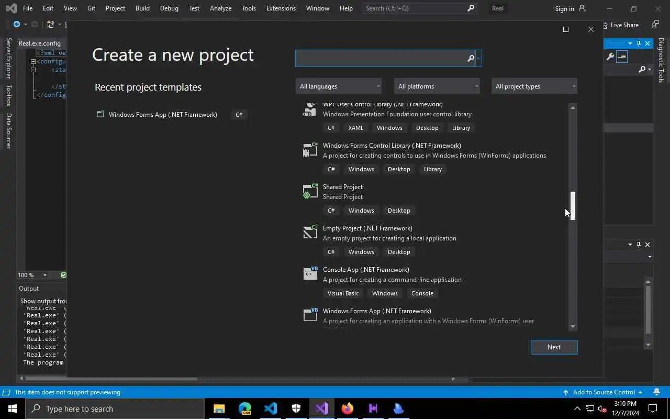The width and height of the screenshot is (670, 419).
Task: Open Microsoft Edge Canary from taskbar
Action: click(244, 409)
